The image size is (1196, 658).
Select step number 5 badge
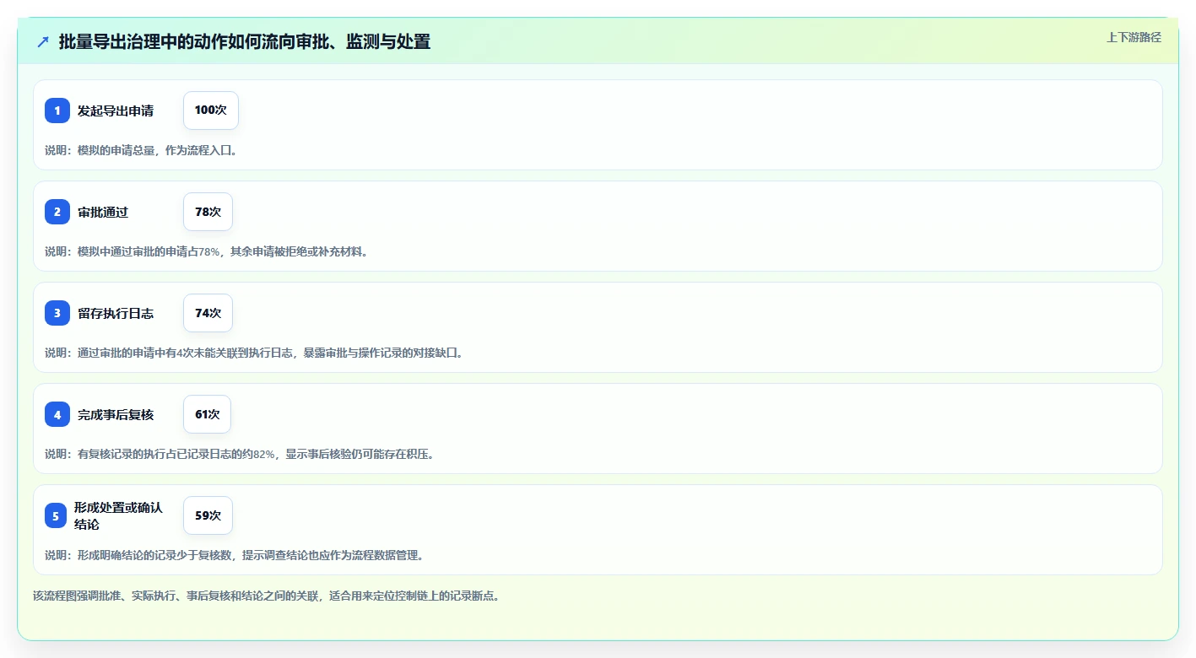56,515
